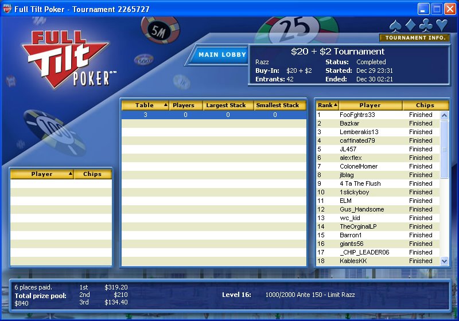Image resolution: width=459 pixels, height=321 pixels.
Task: Click the 1st place $319.20 payout
Action: (103, 287)
